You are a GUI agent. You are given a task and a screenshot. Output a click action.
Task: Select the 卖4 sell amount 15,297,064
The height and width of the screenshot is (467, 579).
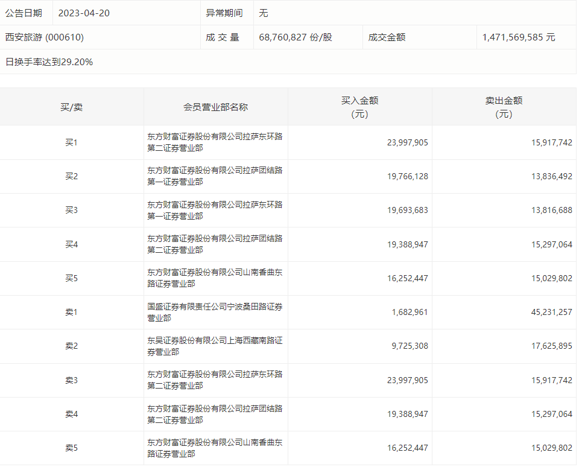coord(552,414)
